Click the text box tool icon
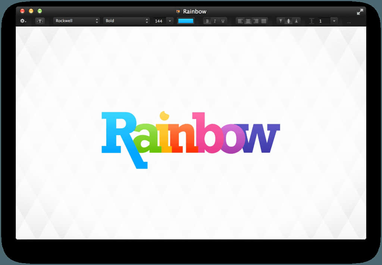Image resolution: width=382 pixels, height=265 pixels. 40,21
